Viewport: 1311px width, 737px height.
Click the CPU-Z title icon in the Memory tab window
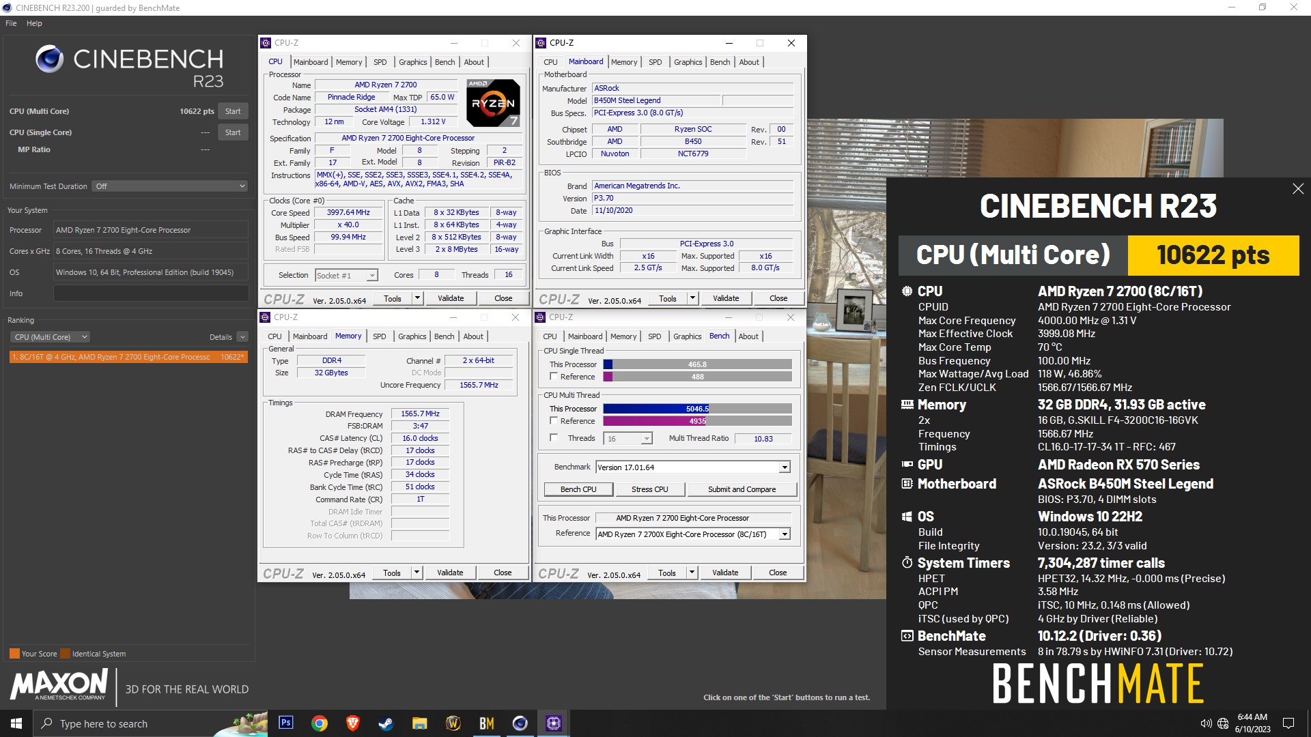pyautogui.click(x=265, y=317)
